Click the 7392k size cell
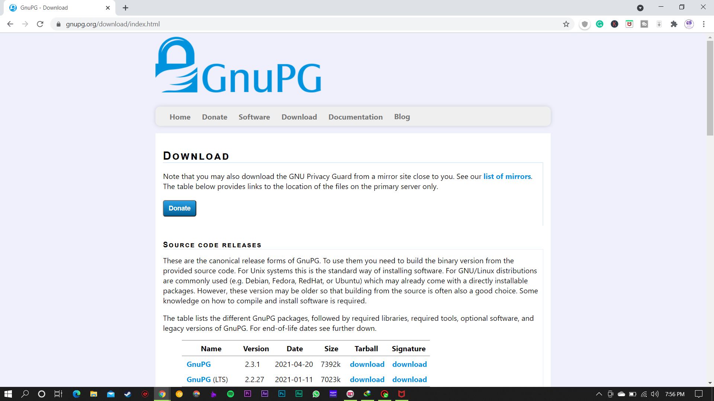 pos(331,364)
